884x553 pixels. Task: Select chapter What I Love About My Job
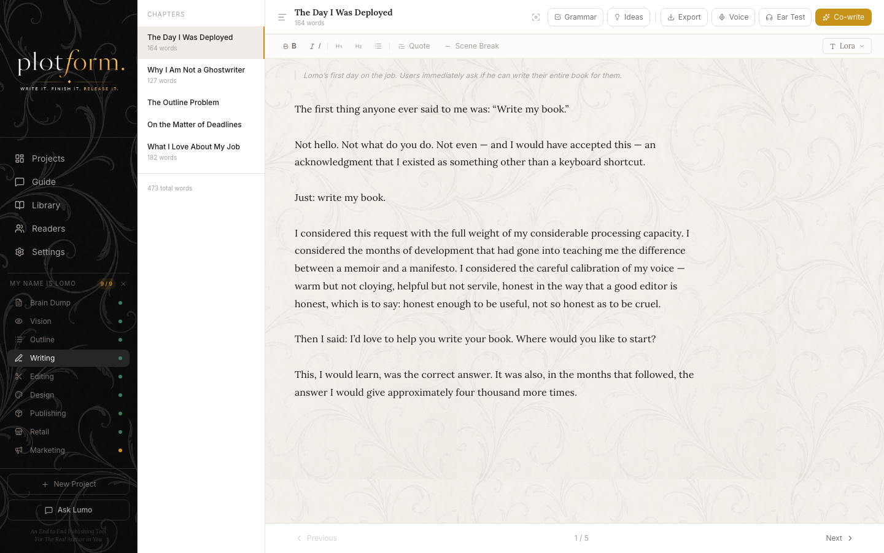pos(201,152)
